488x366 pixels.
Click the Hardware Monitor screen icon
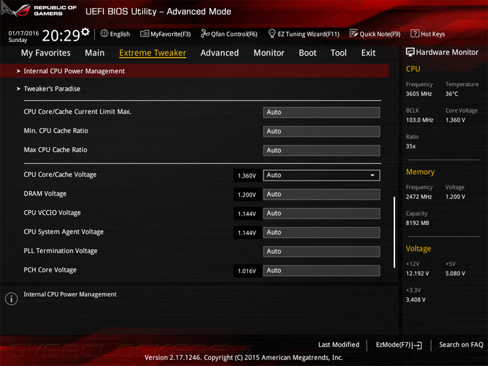[x=410, y=52]
